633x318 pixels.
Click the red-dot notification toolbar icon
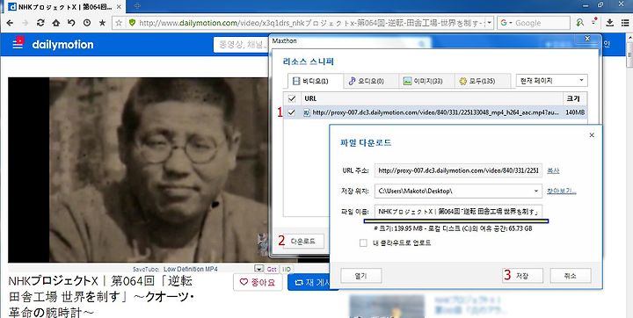tap(593, 22)
